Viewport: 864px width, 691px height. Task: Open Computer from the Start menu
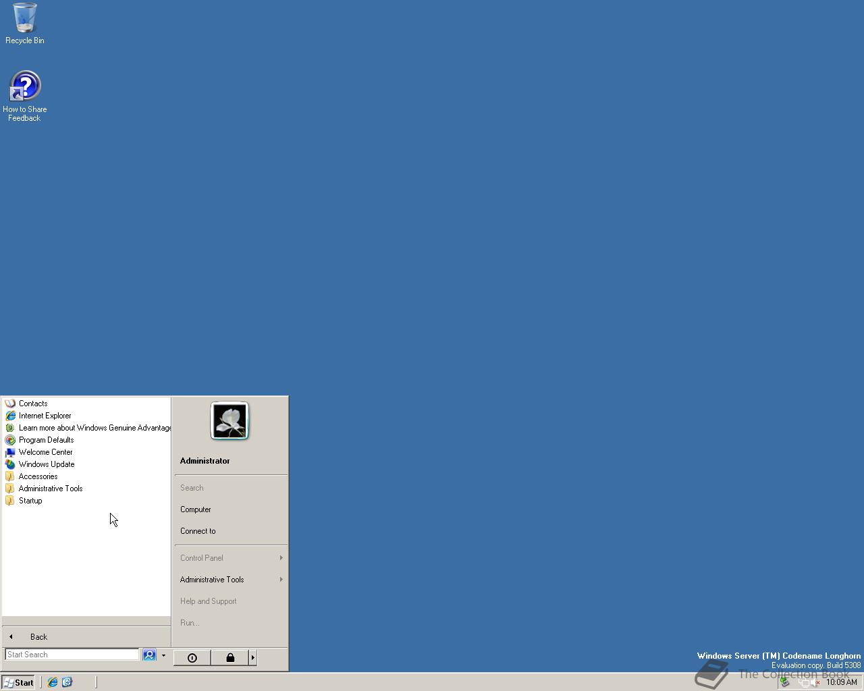click(196, 509)
